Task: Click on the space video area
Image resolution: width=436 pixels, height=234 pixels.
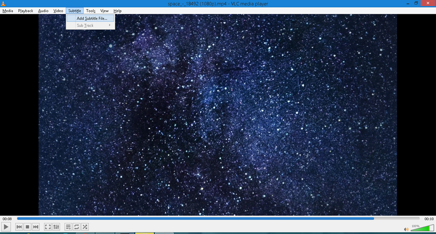Action: click(x=218, y=115)
